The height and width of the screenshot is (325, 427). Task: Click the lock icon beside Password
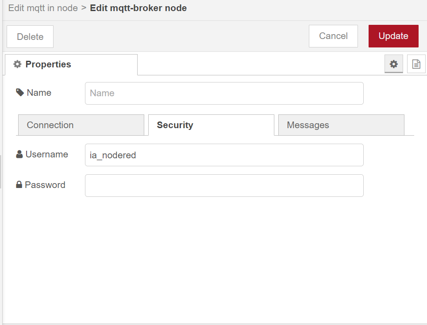coord(19,185)
